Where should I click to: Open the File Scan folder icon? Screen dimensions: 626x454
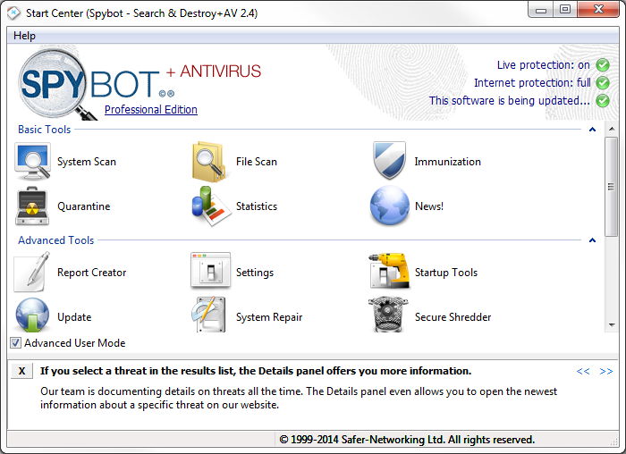click(x=208, y=162)
